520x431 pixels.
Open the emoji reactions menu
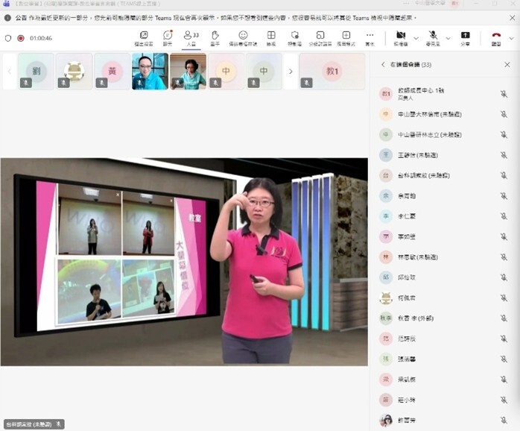(x=243, y=37)
